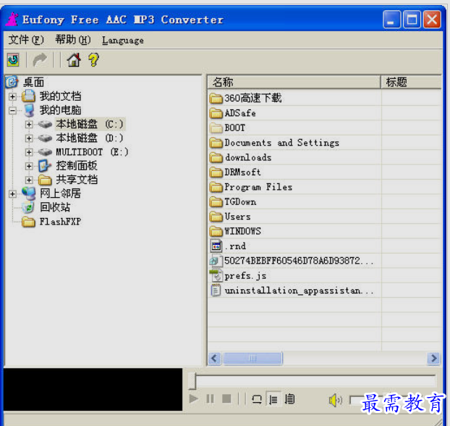This screenshot has height=426, width=450.
Task: Select 共享文档 folder in tree
Action: pyautogui.click(x=77, y=180)
